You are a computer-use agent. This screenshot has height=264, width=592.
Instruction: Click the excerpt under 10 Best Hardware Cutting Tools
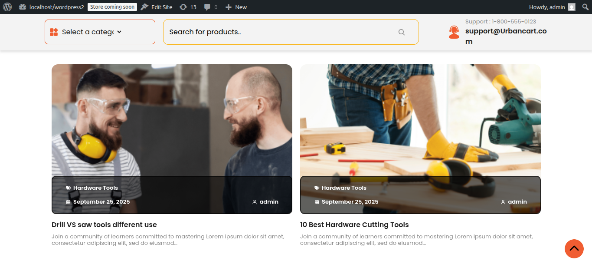point(416,240)
